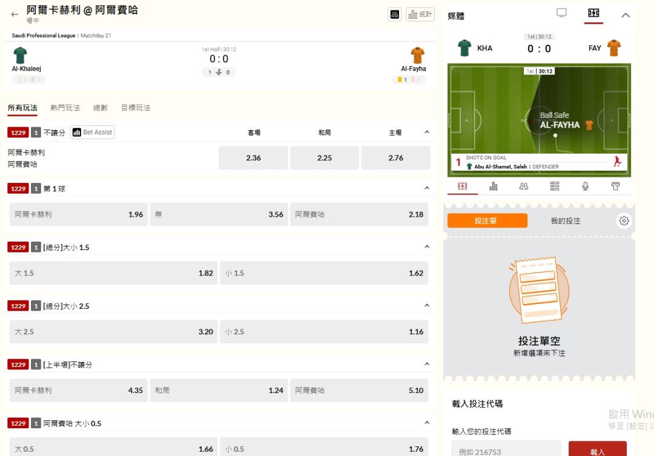This screenshot has width=654, height=456.
Task: Select the 熱門玩法 tab
Action: (x=65, y=108)
